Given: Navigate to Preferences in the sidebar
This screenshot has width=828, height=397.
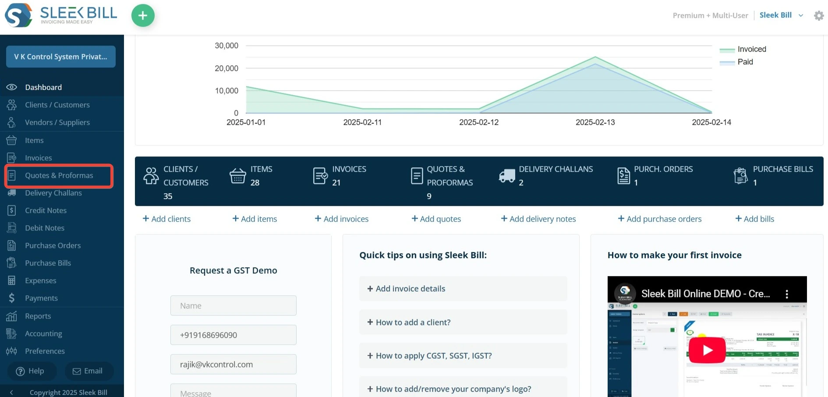Looking at the screenshot, I should pos(45,351).
